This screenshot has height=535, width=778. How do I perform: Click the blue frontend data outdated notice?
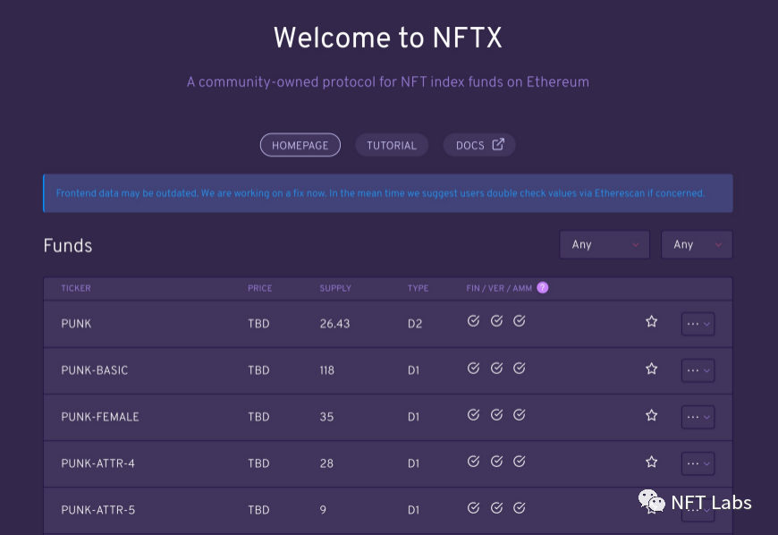(x=388, y=193)
